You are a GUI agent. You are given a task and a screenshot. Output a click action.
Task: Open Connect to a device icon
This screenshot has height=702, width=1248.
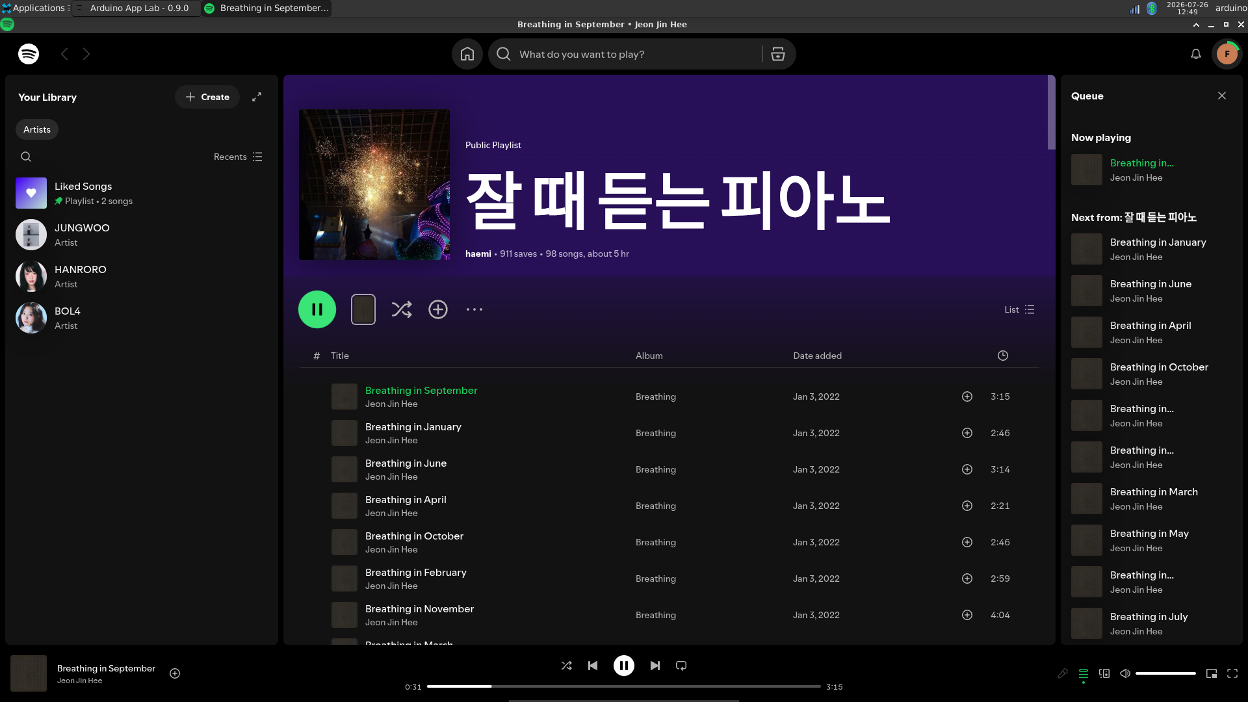(x=1104, y=673)
